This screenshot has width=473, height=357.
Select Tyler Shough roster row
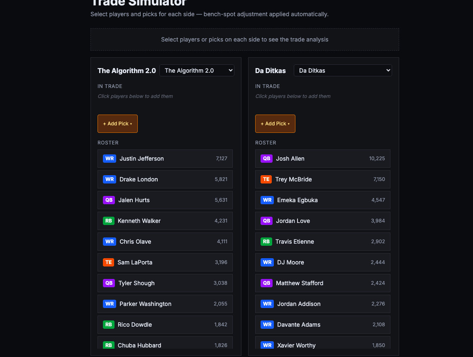(x=165, y=283)
